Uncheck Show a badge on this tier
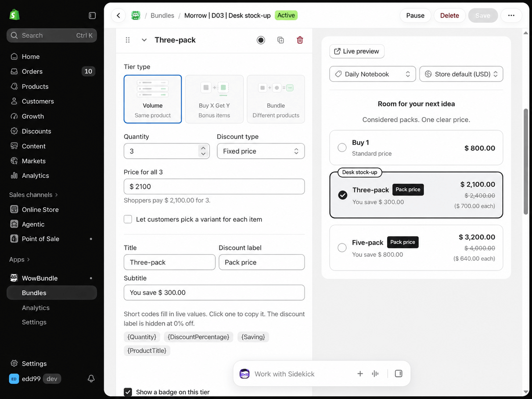532x399 pixels. coord(128,392)
